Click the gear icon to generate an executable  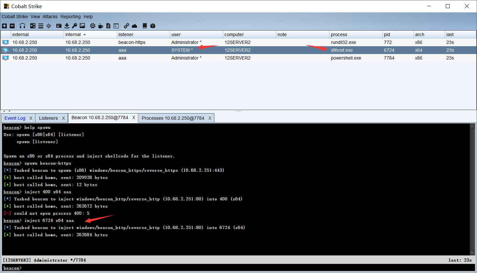(x=93, y=26)
